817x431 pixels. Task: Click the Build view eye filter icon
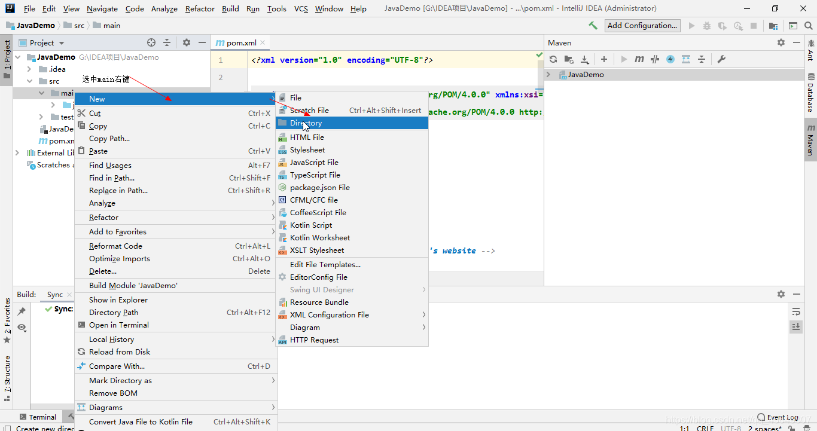tap(22, 327)
